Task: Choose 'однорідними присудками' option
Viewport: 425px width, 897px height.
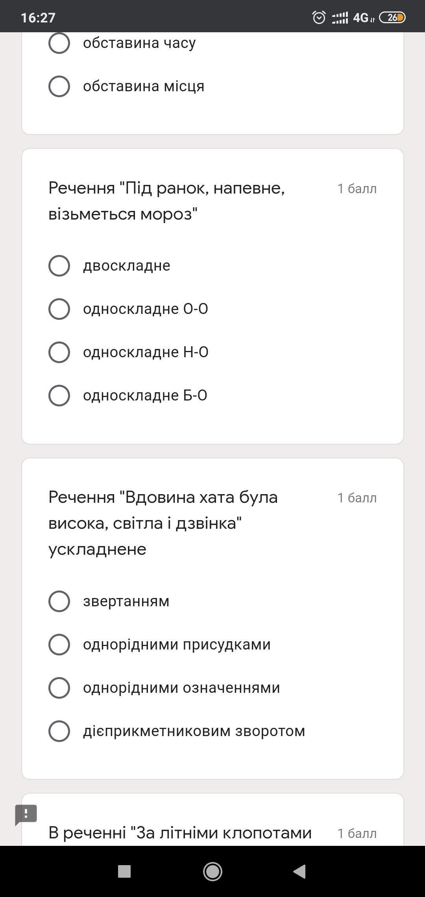Action: (x=59, y=644)
